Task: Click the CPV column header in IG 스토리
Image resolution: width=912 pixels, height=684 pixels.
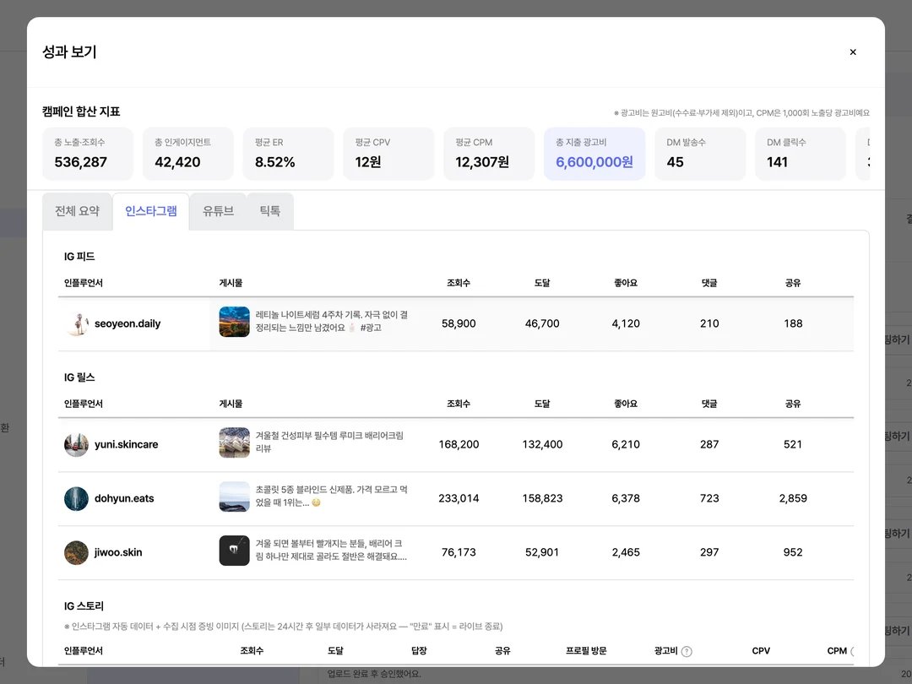Action: click(x=761, y=651)
